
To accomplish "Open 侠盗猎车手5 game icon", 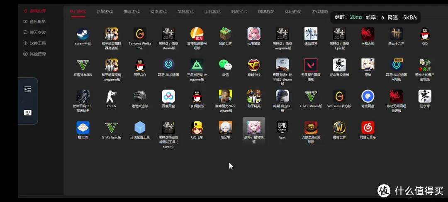I will (x=83, y=65).
